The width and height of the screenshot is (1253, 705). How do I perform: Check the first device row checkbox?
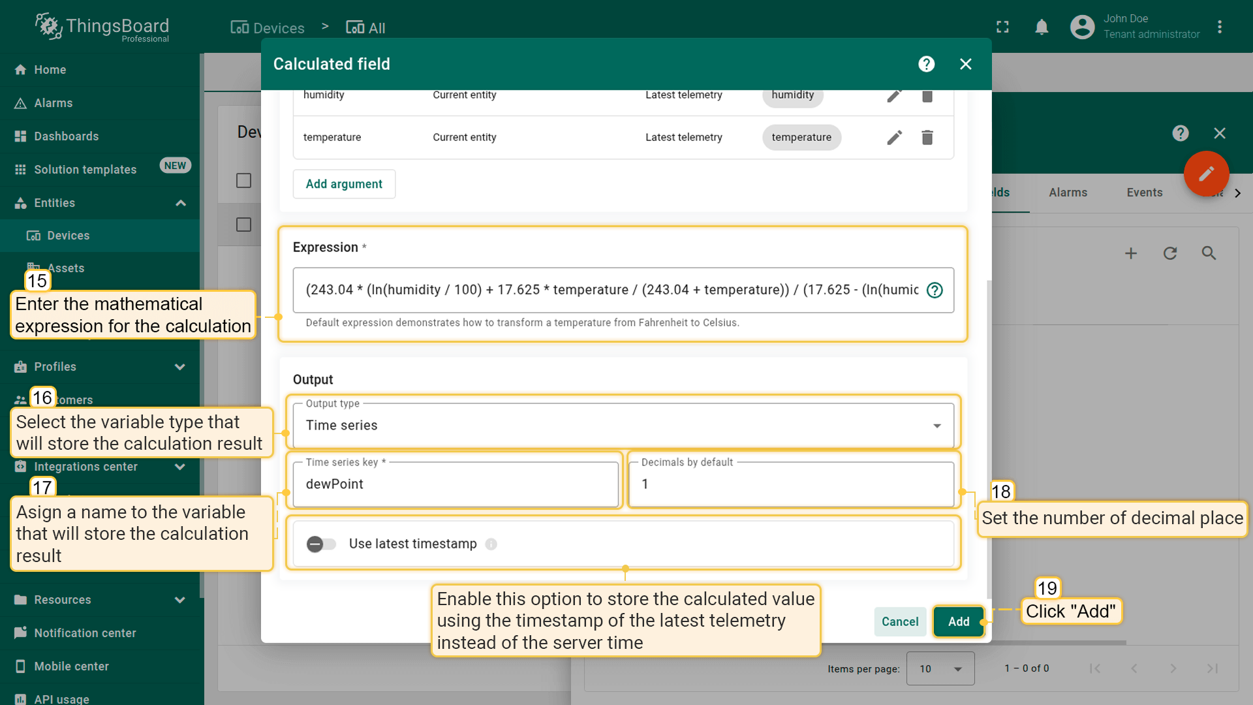pos(243,180)
